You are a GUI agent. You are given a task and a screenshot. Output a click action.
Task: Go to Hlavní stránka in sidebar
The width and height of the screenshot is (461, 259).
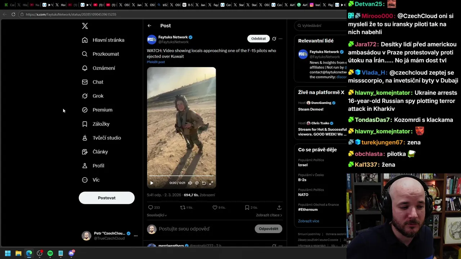[103, 40]
